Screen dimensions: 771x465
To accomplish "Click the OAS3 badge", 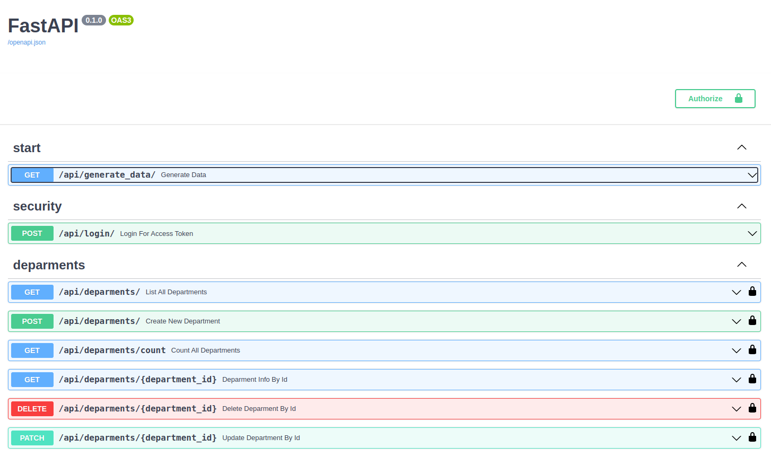I will [x=121, y=20].
